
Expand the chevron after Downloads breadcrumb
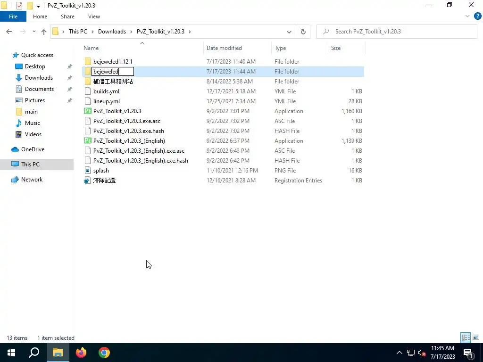[131, 32]
